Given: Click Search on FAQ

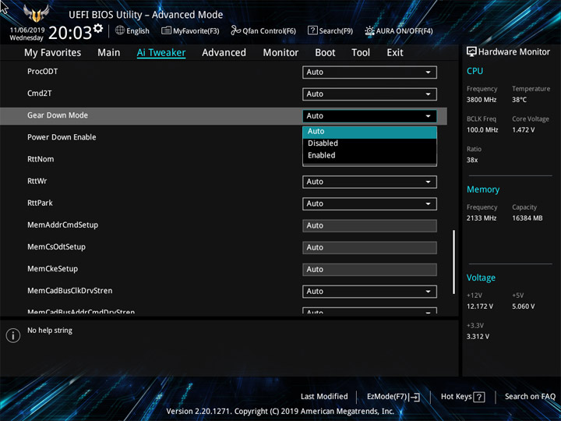Looking at the screenshot, I should (530, 397).
